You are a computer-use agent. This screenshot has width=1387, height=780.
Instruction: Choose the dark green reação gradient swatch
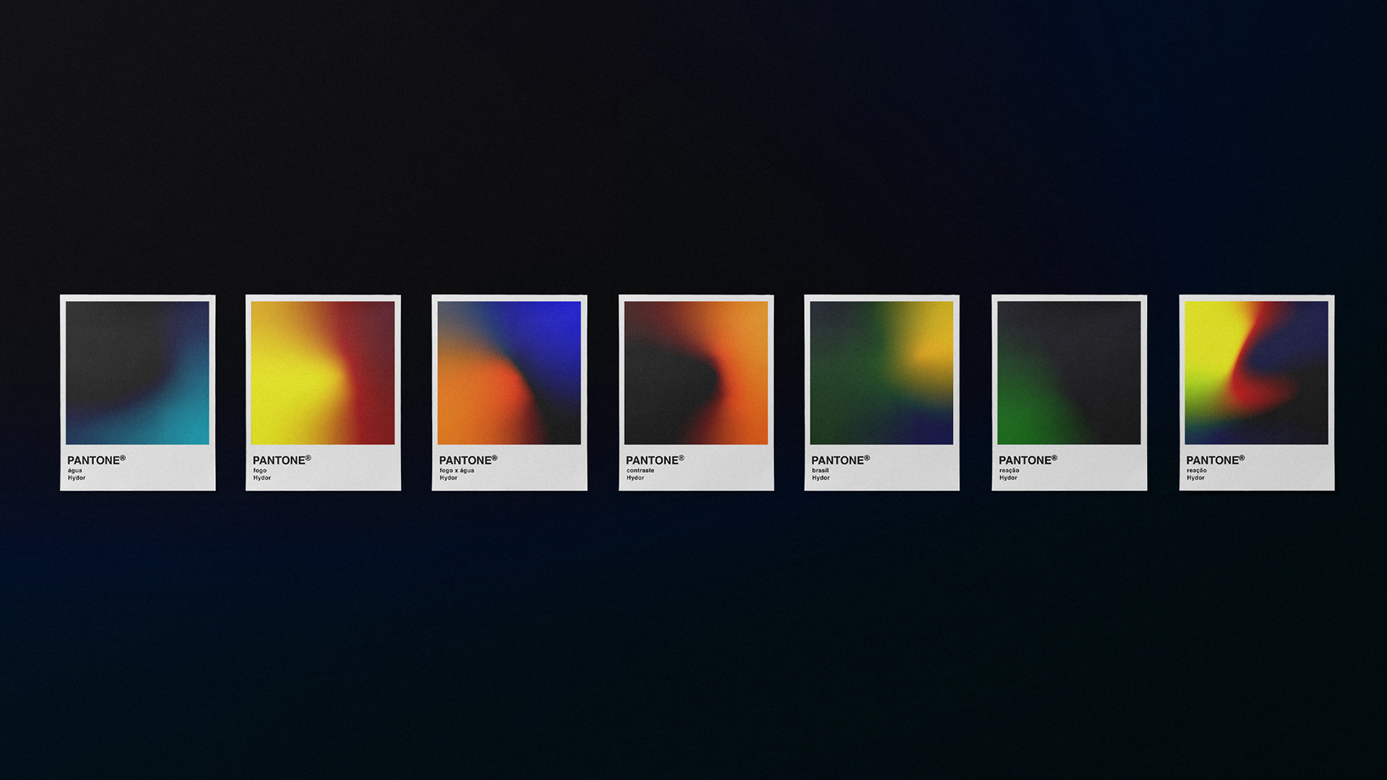(1069, 373)
